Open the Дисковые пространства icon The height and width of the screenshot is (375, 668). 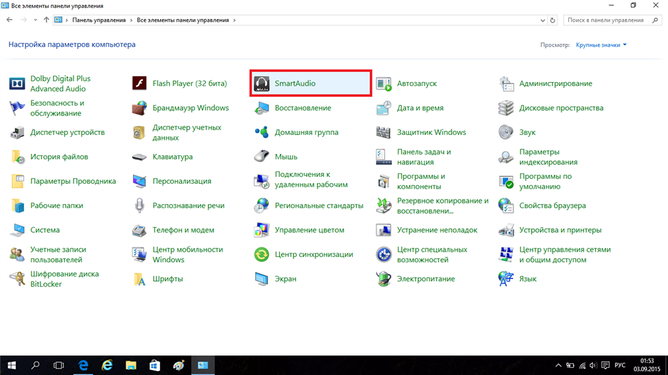pos(506,108)
